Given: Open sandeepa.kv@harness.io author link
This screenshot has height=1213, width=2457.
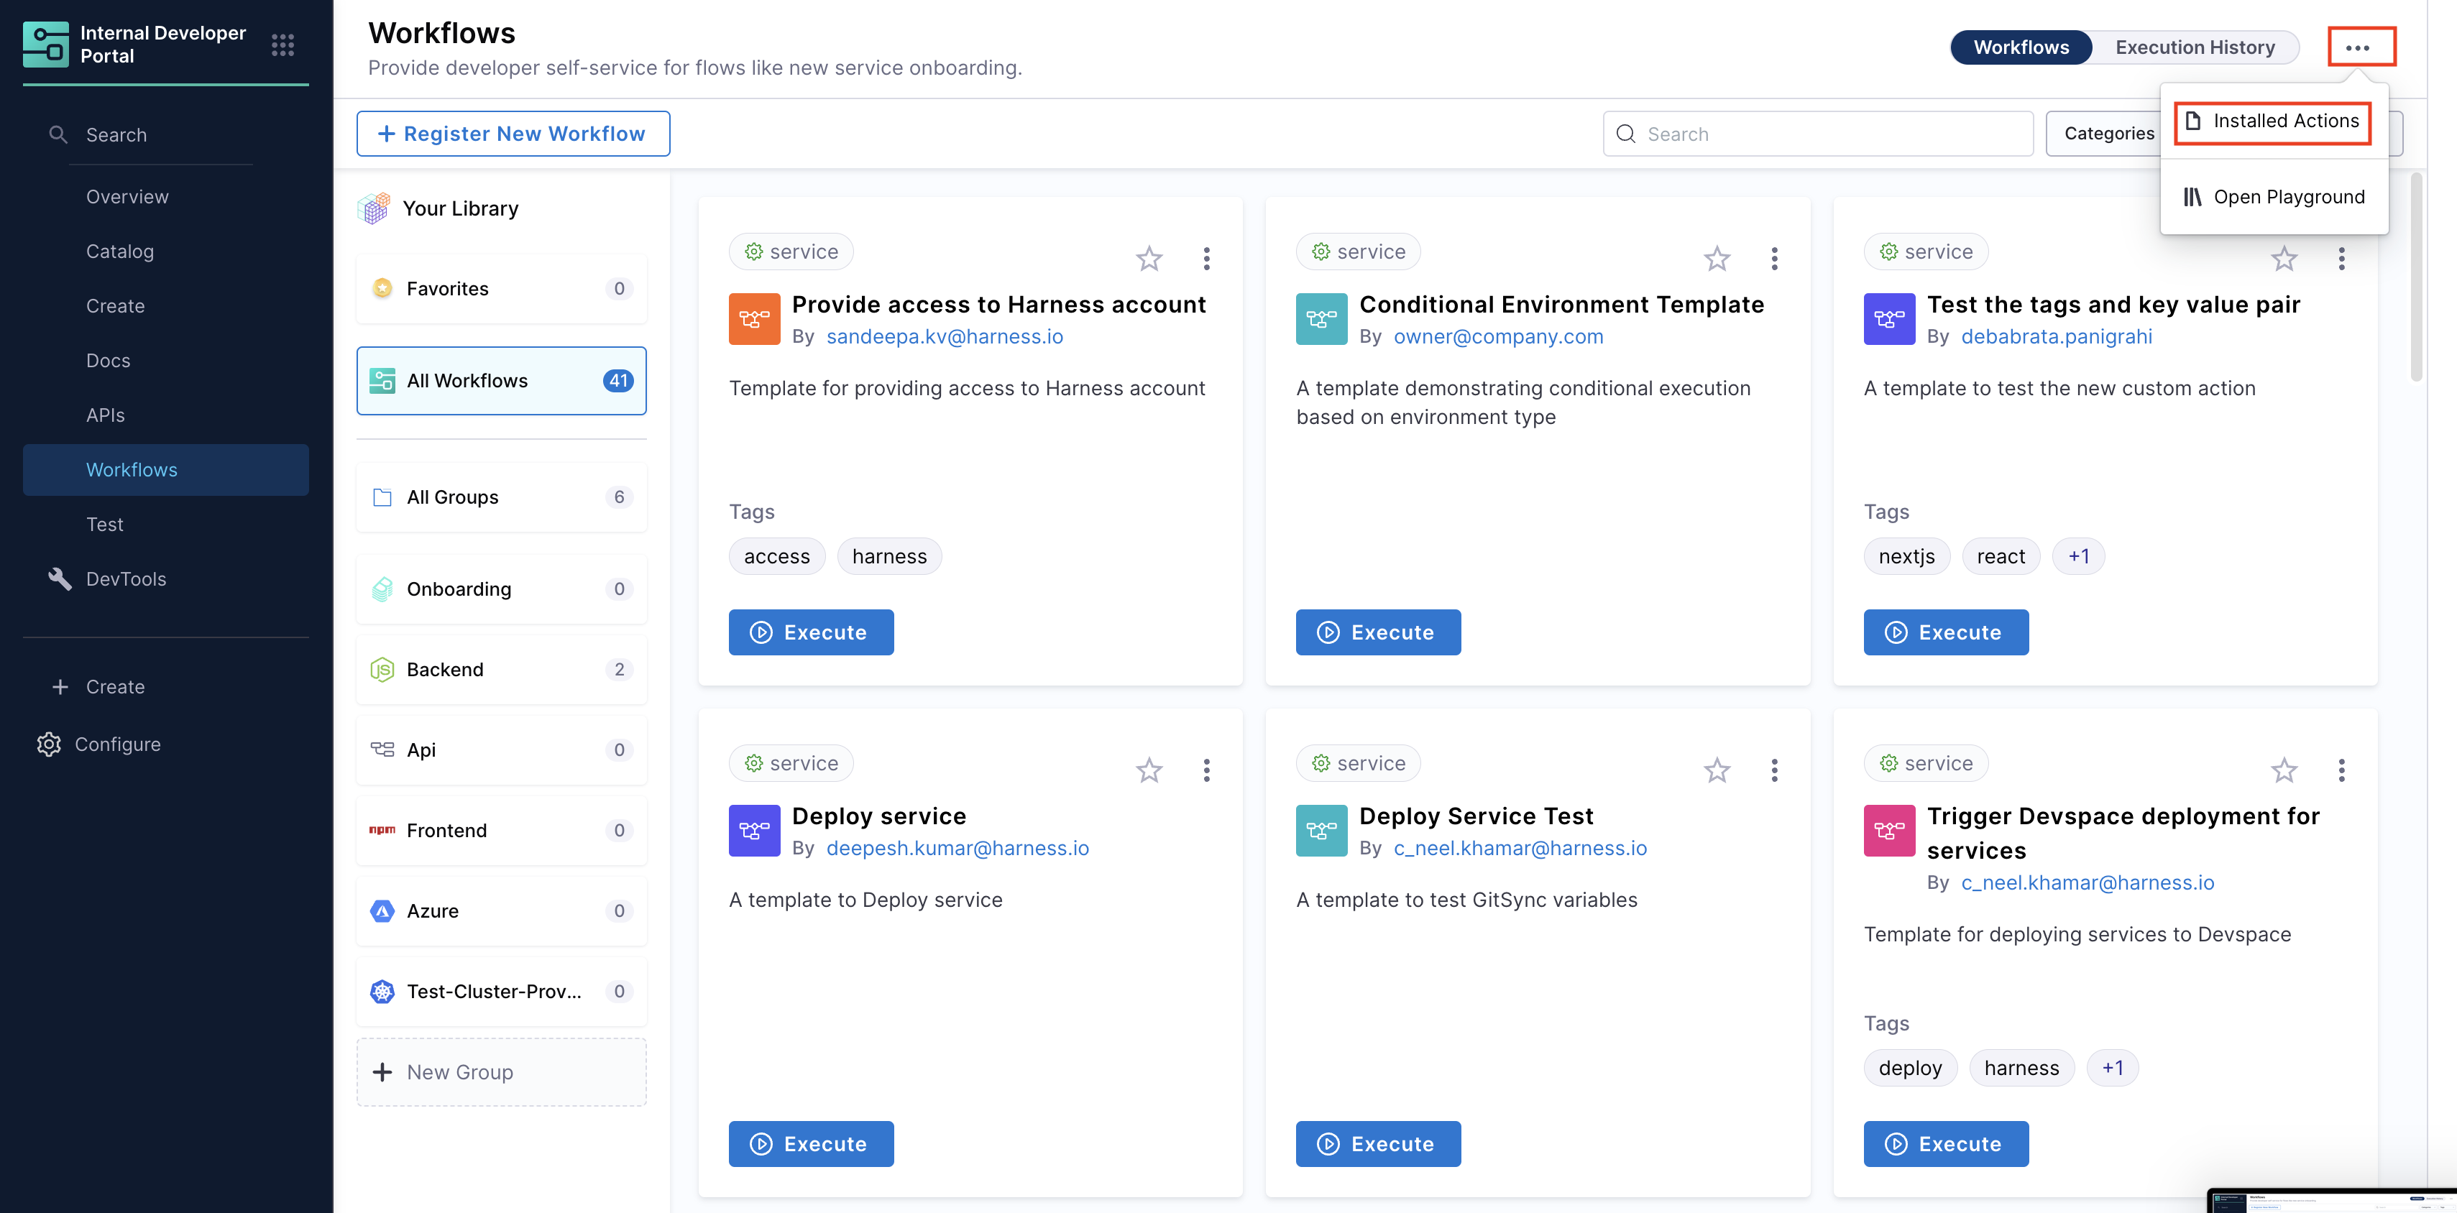Looking at the screenshot, I should (x=943, y=336).
